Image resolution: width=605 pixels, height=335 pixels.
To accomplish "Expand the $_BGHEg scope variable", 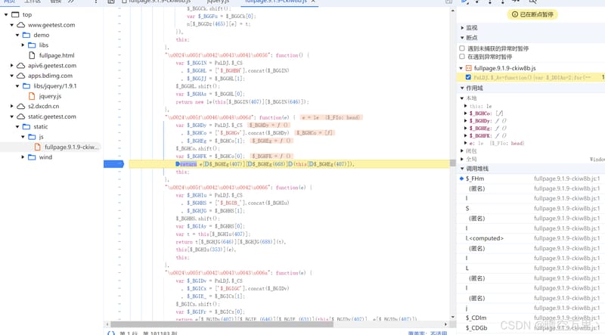I will 466,128.
